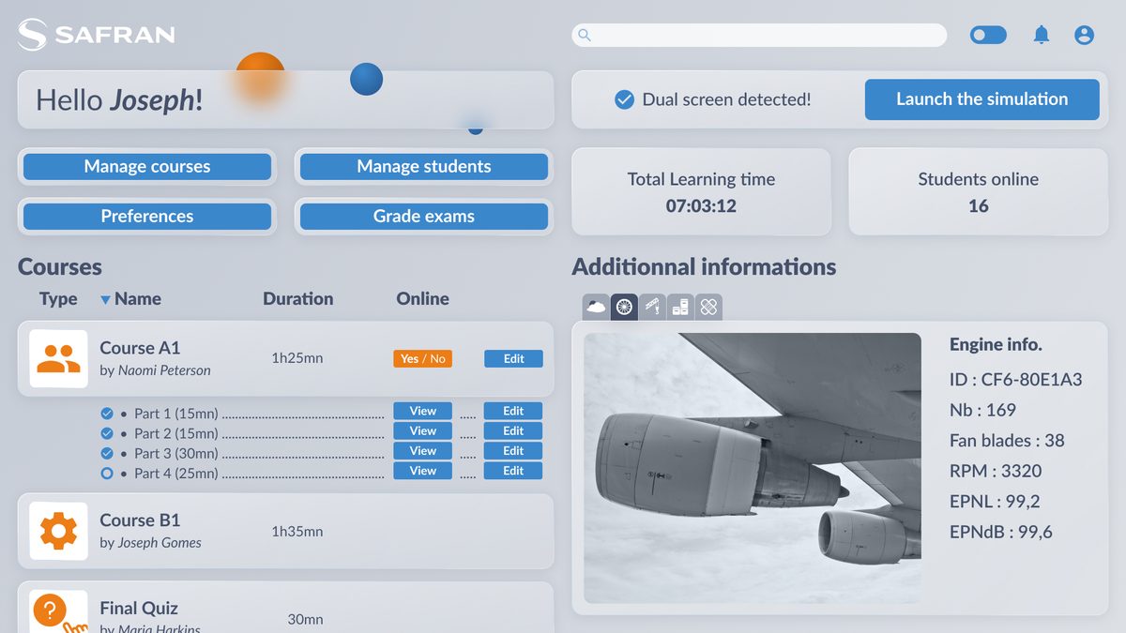
Task: Click the Safran logo
Action: click(x=96, y=35)
